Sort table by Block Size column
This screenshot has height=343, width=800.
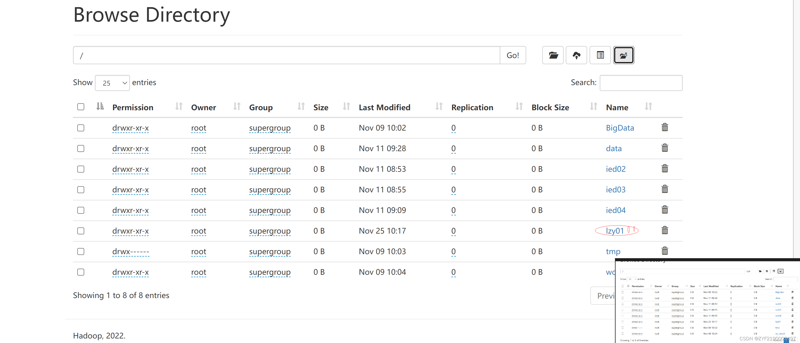point(550,108)
